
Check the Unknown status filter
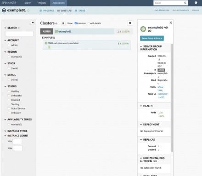[9, 113]
